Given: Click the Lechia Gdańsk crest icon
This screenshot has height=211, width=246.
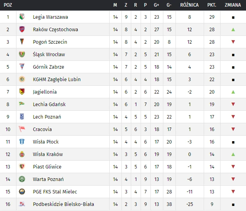Looking at the screenshot, I should 22,105.
